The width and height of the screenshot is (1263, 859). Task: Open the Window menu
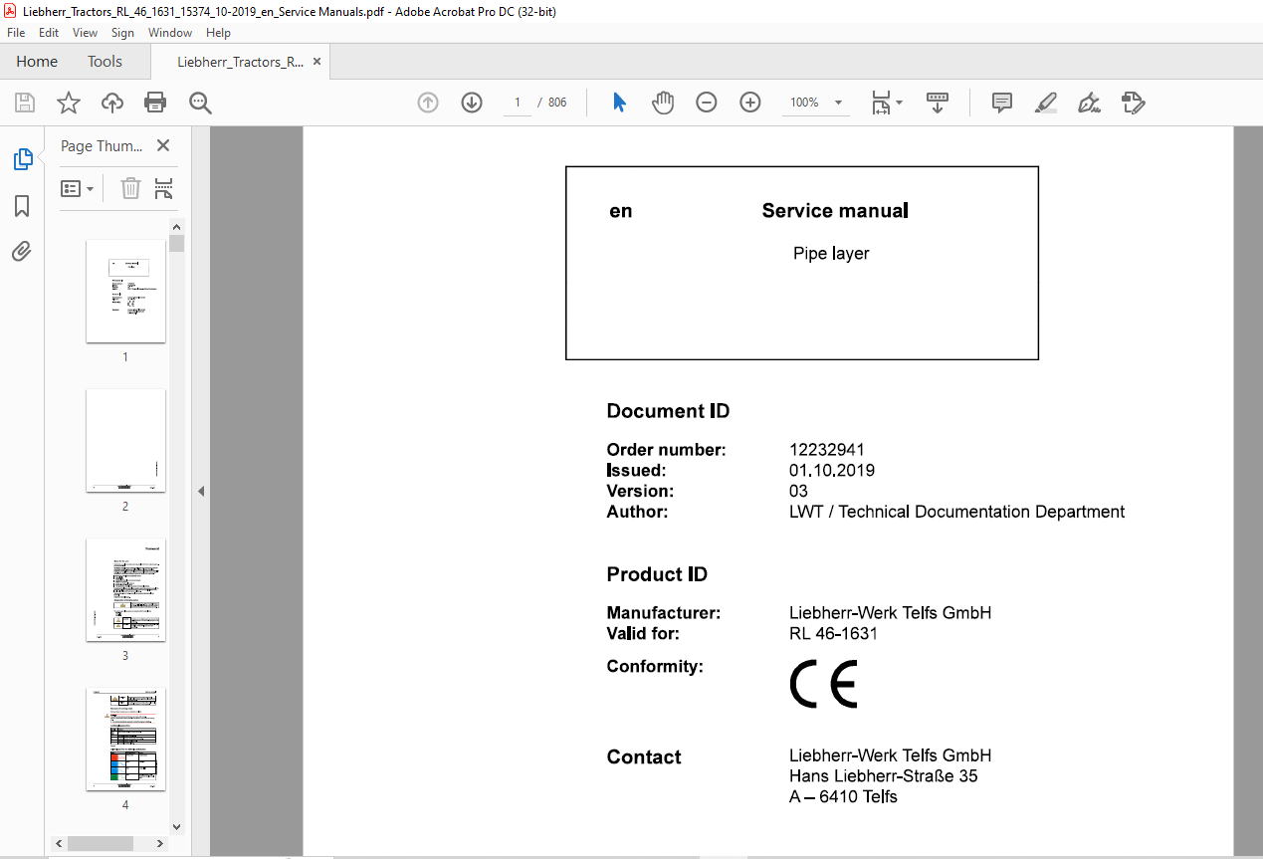pyautogui.click(x=170, y=33)
